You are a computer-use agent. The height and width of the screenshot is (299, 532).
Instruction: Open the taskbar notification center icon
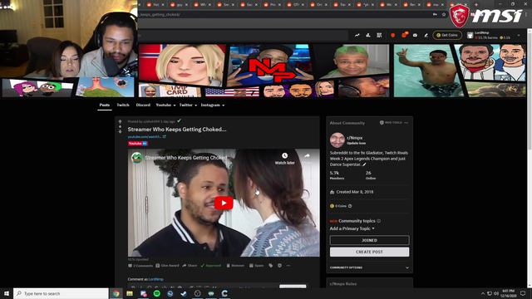[523, 293]
